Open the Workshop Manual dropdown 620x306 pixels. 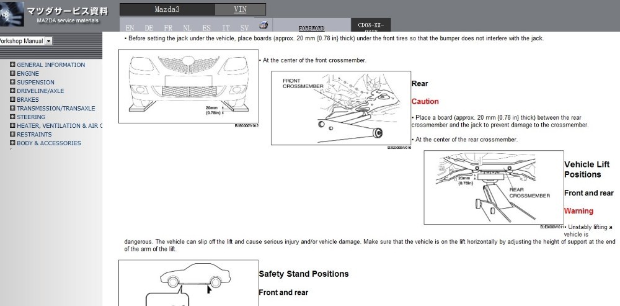coord(48,41)
